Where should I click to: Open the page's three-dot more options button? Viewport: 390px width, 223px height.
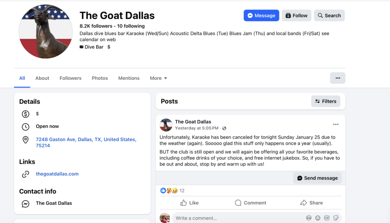[x=338, y=78]
